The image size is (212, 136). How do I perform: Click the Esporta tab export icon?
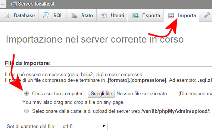[135, 15]
